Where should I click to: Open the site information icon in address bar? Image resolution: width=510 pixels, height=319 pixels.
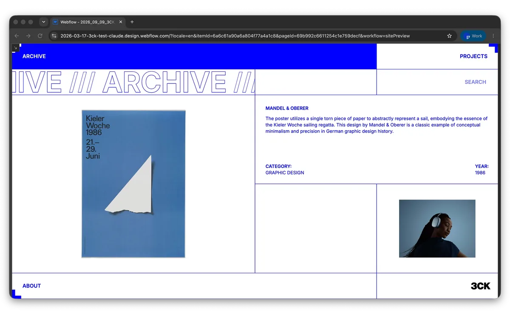pyautogui.click(x=54, y=36)
